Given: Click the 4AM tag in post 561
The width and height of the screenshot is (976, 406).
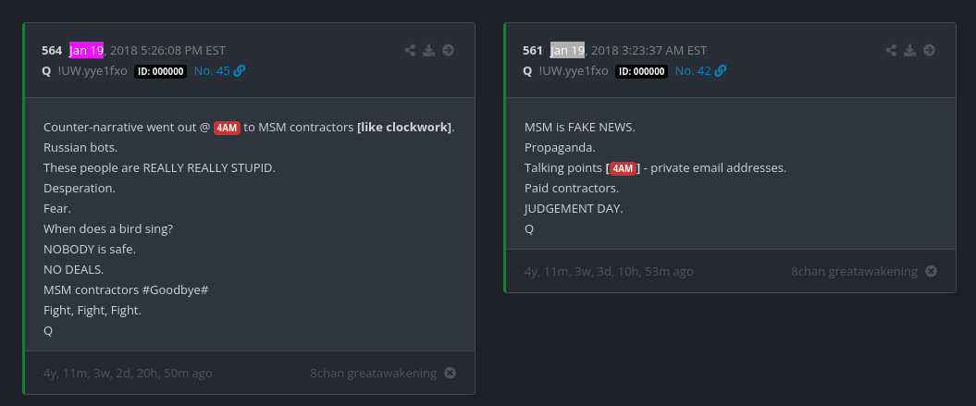Looking at the screenshot, I should coord(623,168).
